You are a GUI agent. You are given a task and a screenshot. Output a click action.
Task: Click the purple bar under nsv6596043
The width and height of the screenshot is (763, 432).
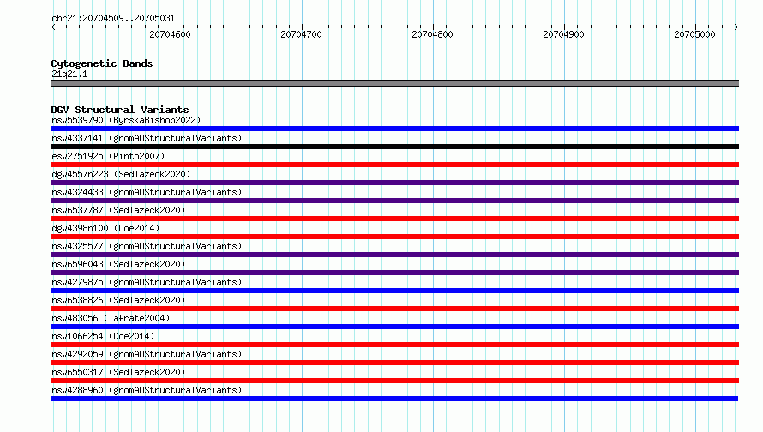(394, 273)
